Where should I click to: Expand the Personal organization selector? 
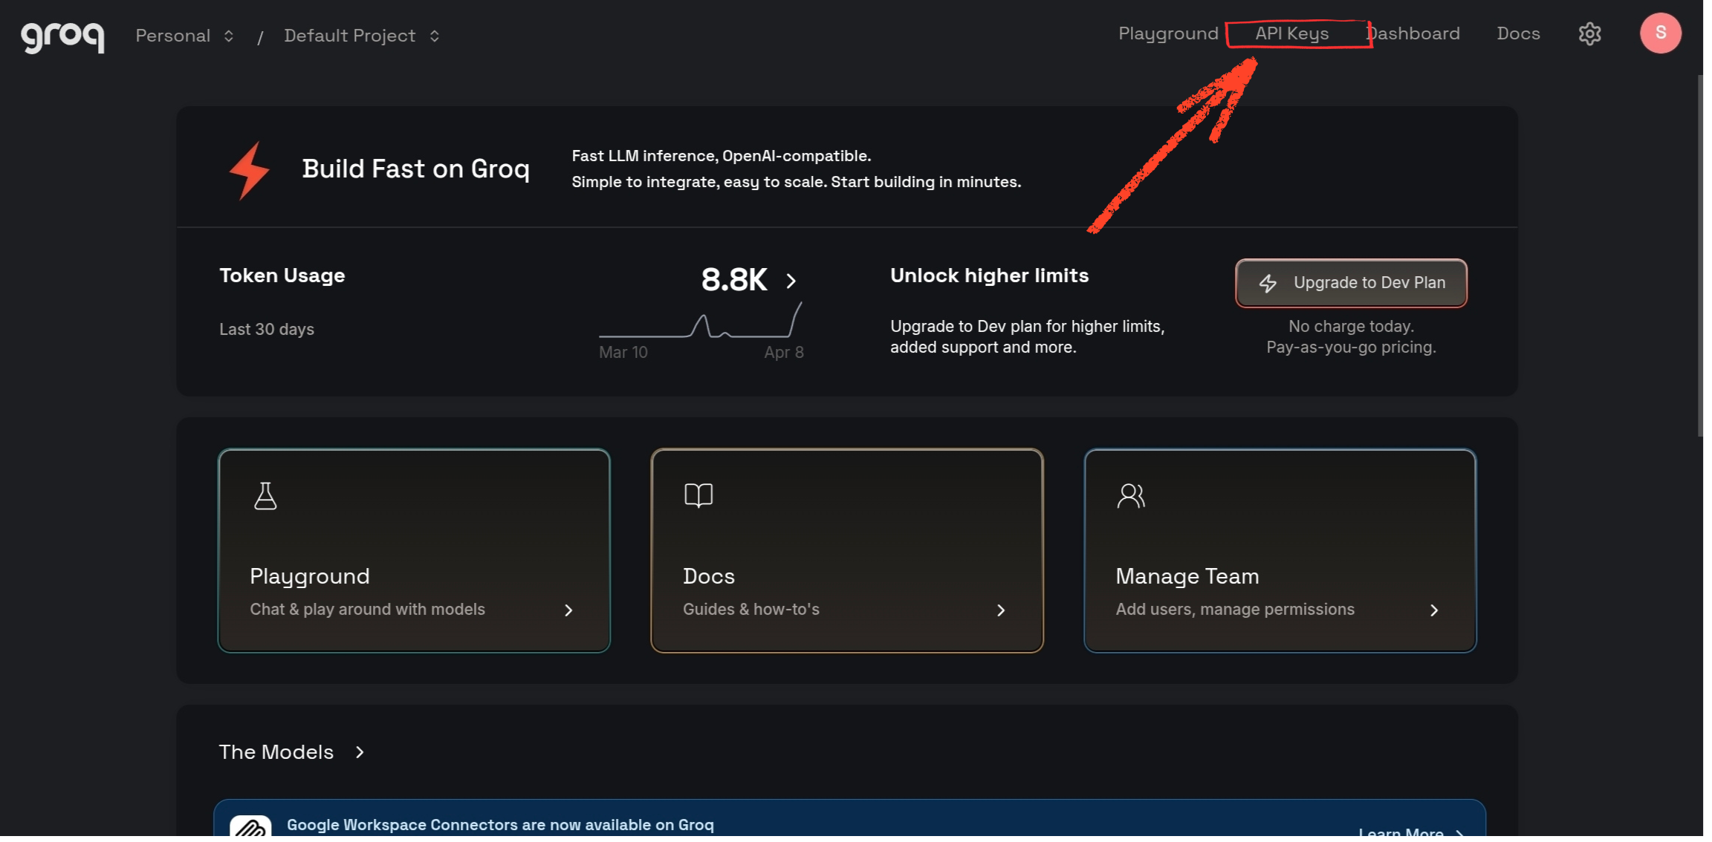tap(185, 36)
